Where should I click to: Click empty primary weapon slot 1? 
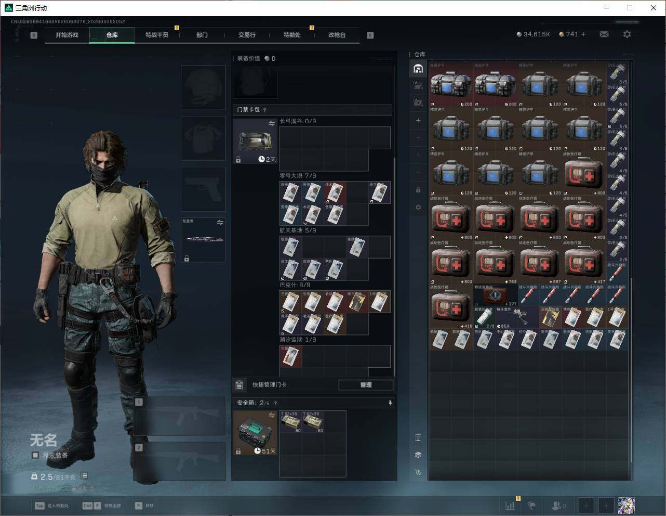coord(180,416)
